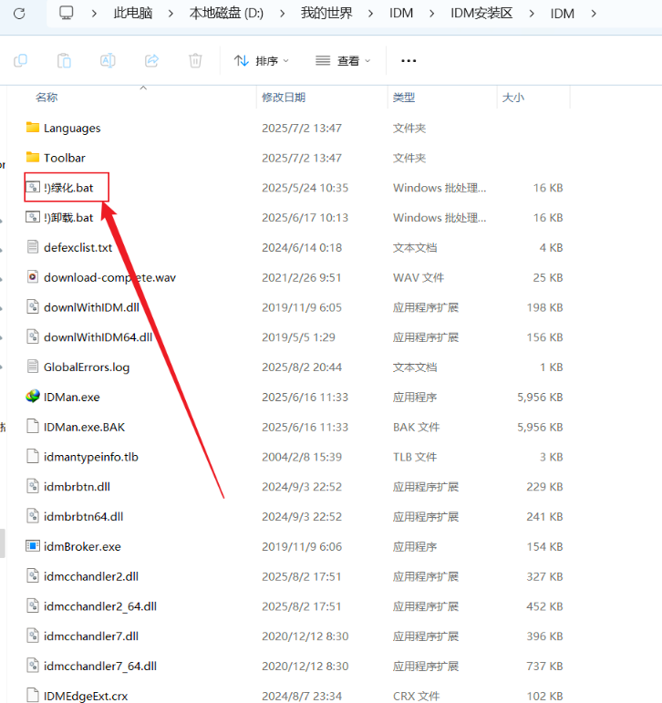This screenshot has height=703, width=662.
Task: Expand the chevron after the last IDM breadcrumb
Action: pyautogui.click(x=594, y=14)
